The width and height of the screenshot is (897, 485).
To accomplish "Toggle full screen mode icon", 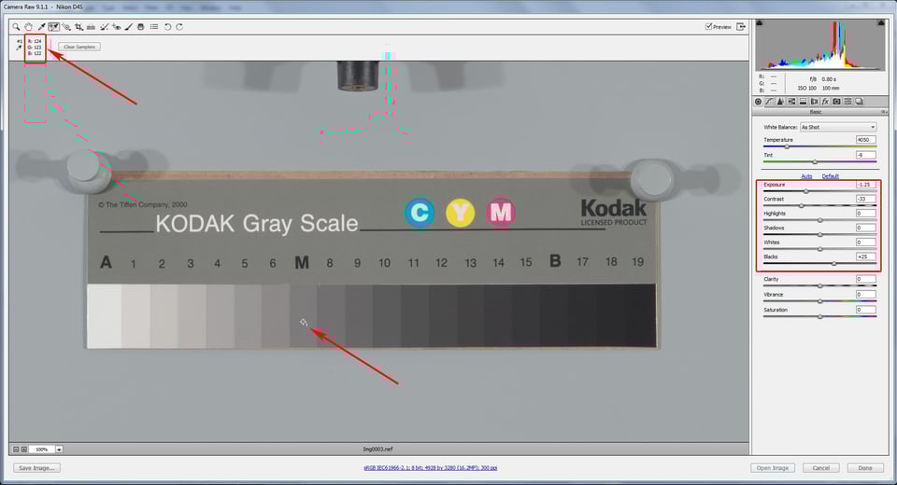I will 741,27.
